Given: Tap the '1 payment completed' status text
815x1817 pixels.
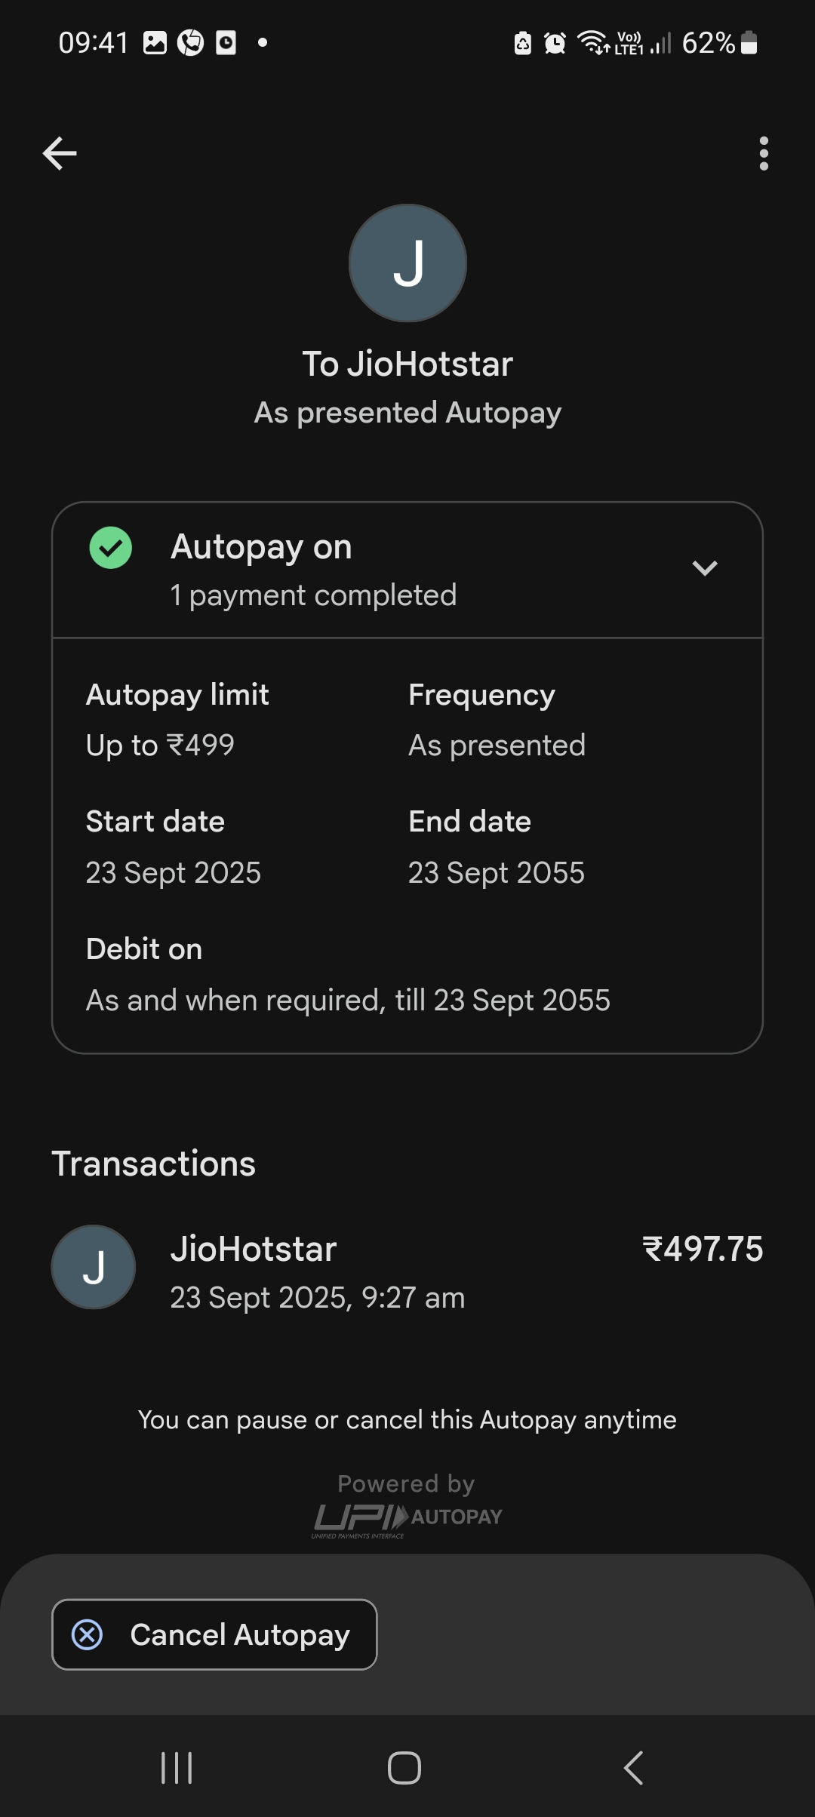Looking at the screenshot, I should 313,595.
